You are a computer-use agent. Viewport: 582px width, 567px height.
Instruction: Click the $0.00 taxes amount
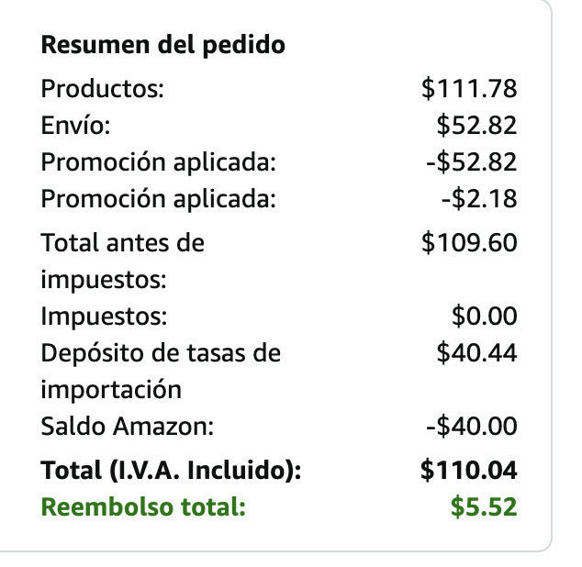485,317
